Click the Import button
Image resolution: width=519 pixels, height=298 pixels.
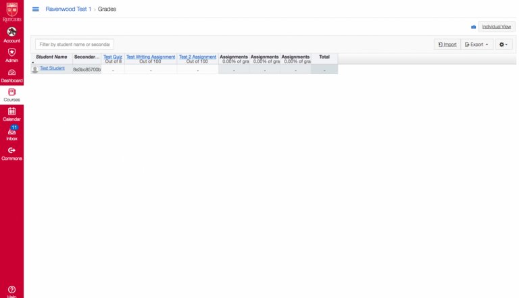tap(447, 44)
